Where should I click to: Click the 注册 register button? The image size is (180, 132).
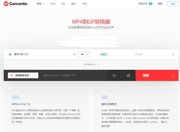pos(173,4)
